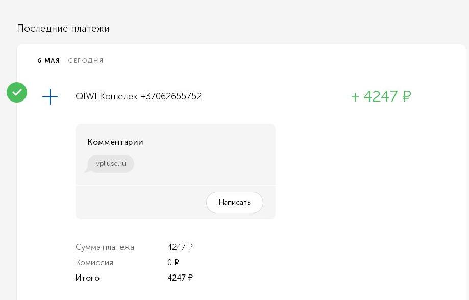Click the Сумма платежа 4247 ₽ value

pos(180,247)
